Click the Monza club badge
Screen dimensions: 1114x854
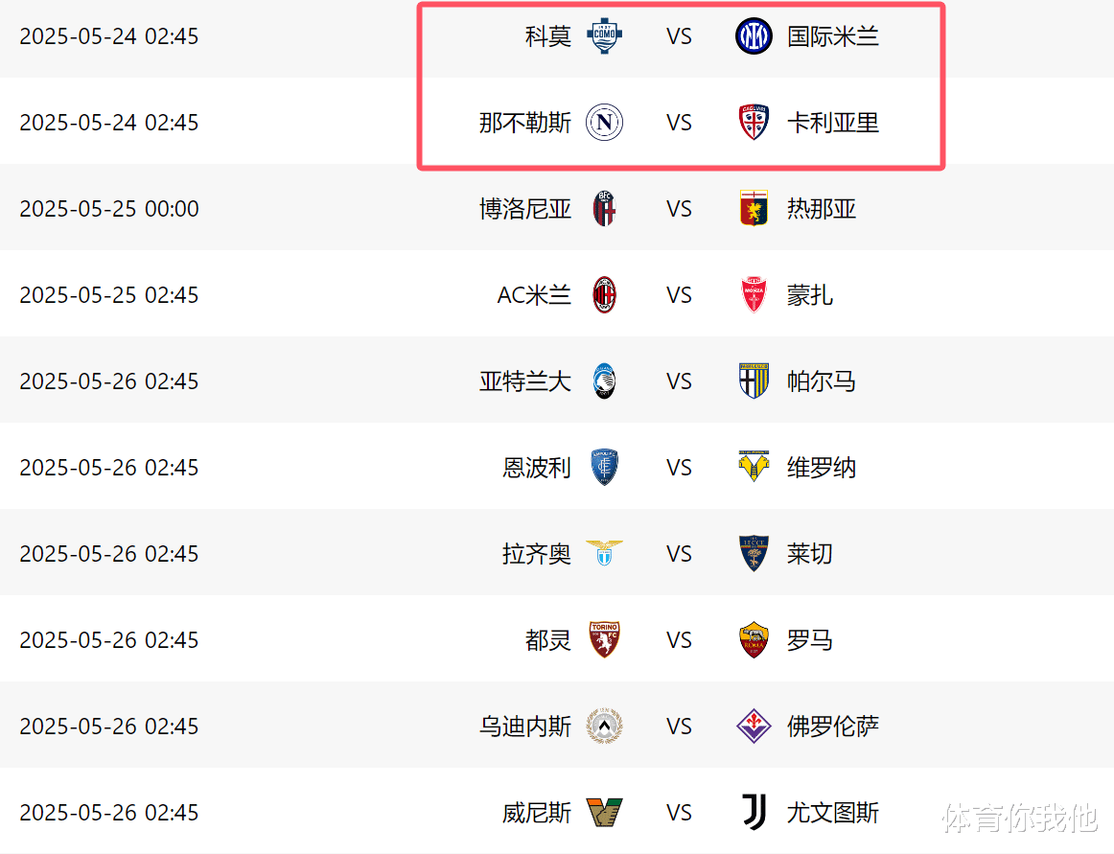tap(754, 295)
